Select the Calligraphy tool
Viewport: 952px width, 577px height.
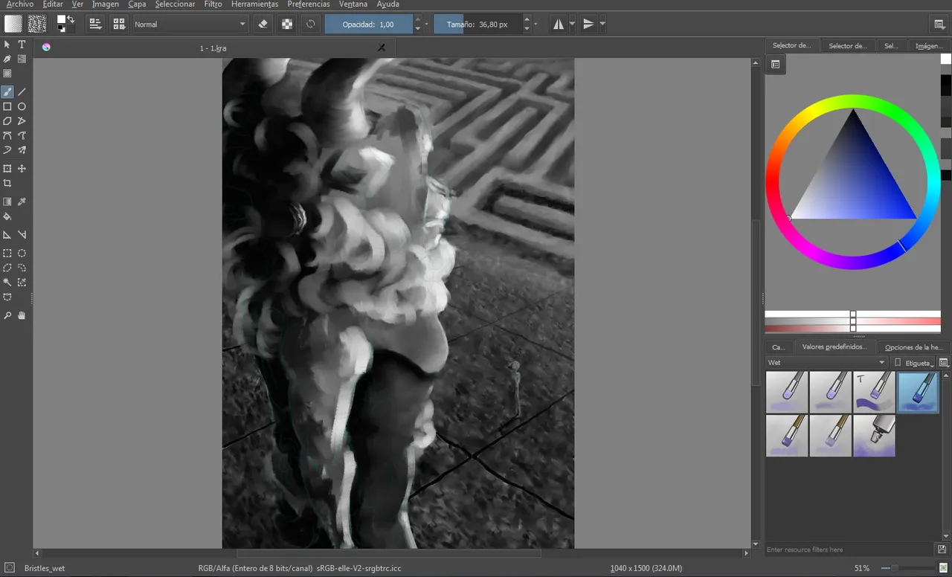(7, 59)
